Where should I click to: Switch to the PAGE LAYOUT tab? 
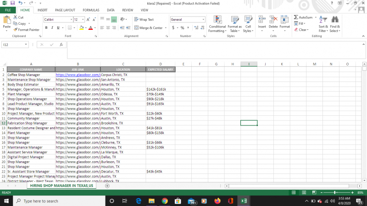coord(65,10)
